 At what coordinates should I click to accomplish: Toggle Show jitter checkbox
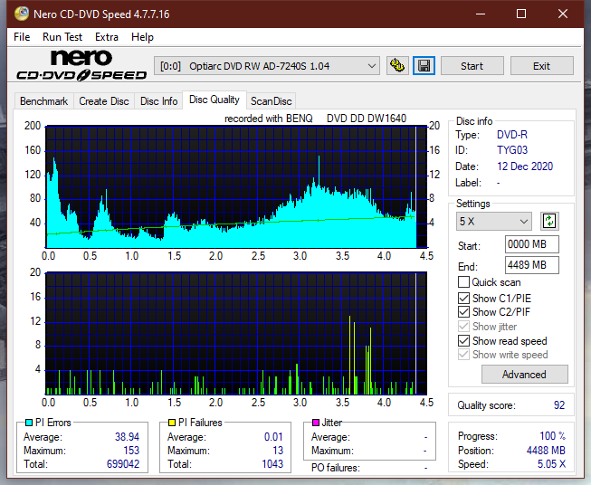[463, 327]
